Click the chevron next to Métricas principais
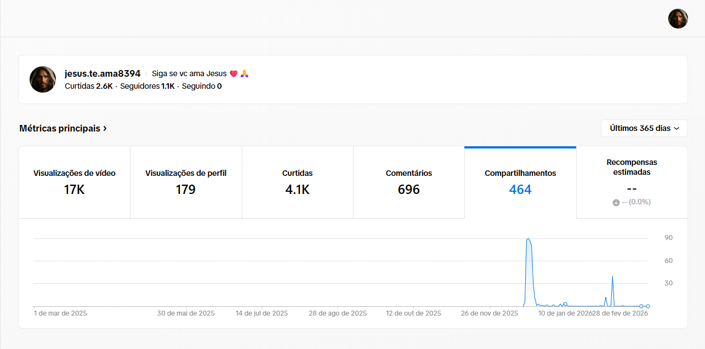705x349 pixels. click(x=105, y=129)
